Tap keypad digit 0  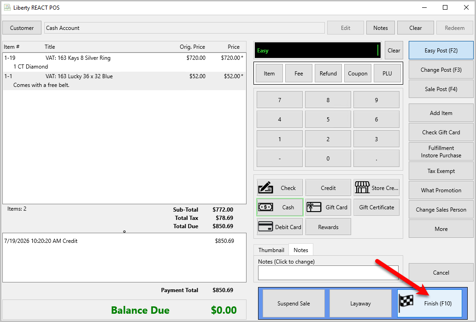328,158
